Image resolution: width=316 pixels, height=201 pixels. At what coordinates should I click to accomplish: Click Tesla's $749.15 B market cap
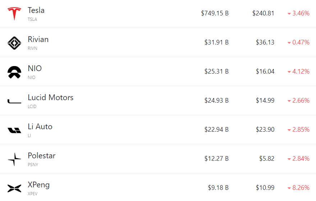point(215,13)
